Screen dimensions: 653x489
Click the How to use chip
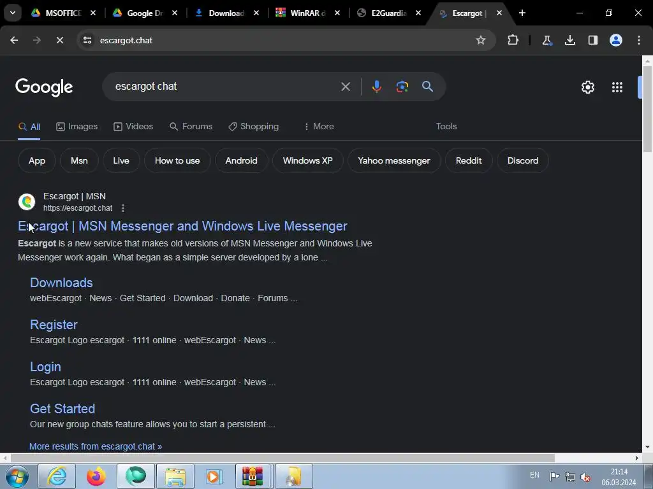177,160
